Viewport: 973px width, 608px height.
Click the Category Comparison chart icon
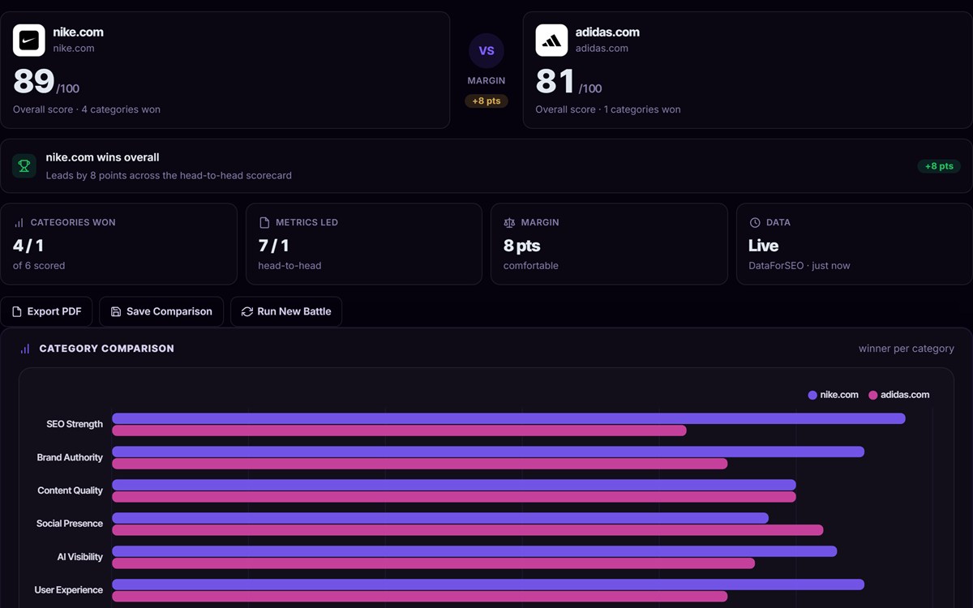(x=25, y=349)
